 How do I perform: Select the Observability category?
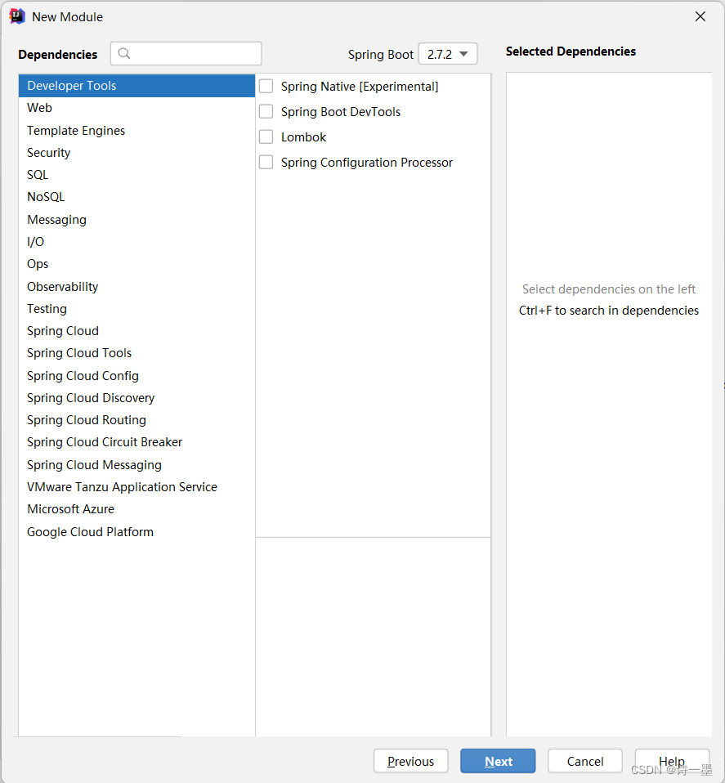pos(136,287)
